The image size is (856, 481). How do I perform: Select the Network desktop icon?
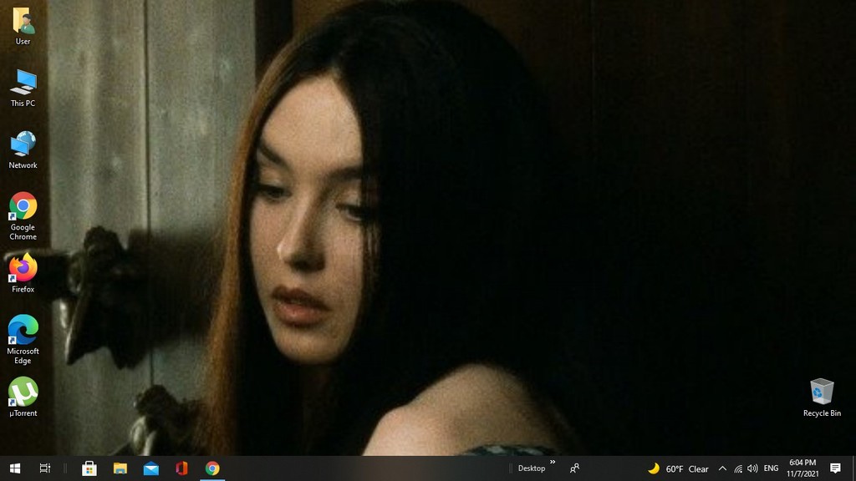tap(23, 150)
